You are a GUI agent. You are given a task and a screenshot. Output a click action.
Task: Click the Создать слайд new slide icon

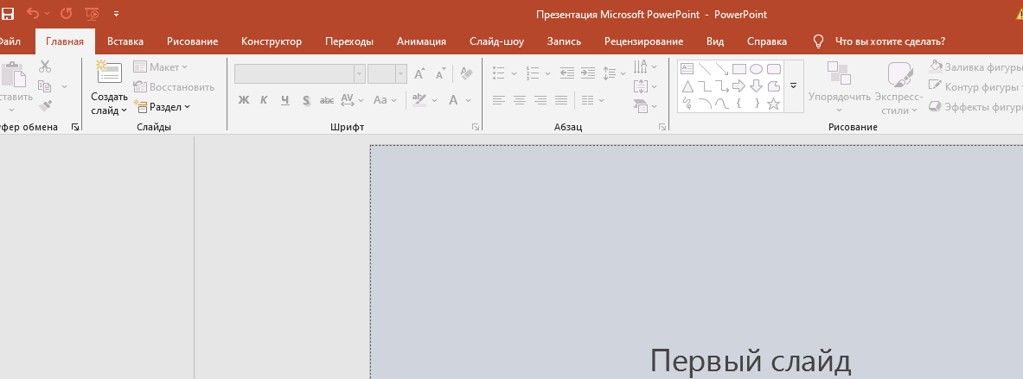[109, 73]
